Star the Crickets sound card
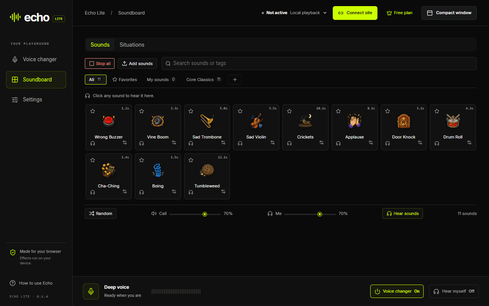This screenshot has width=489, height=306. click(x=289, y=111)
